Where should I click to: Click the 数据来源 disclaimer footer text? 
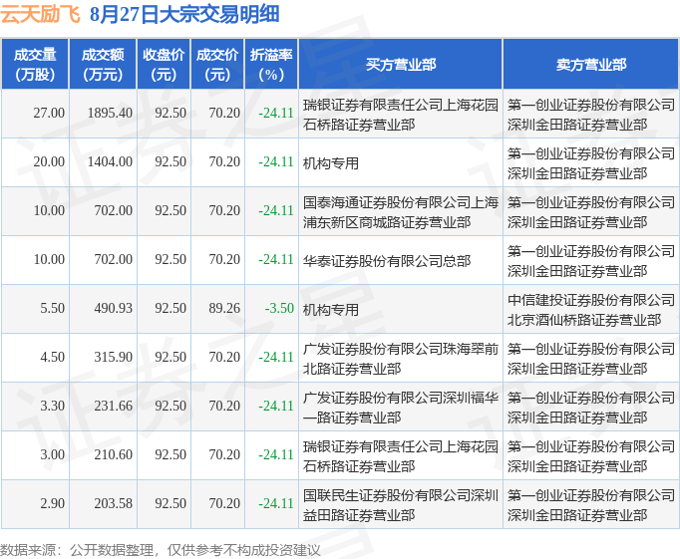pyautogui.click(x=161, y=550)
